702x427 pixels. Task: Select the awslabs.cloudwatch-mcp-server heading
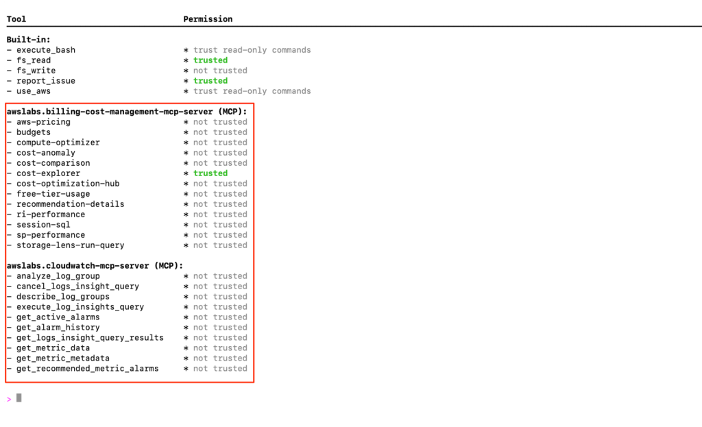[x=95, y=265]
